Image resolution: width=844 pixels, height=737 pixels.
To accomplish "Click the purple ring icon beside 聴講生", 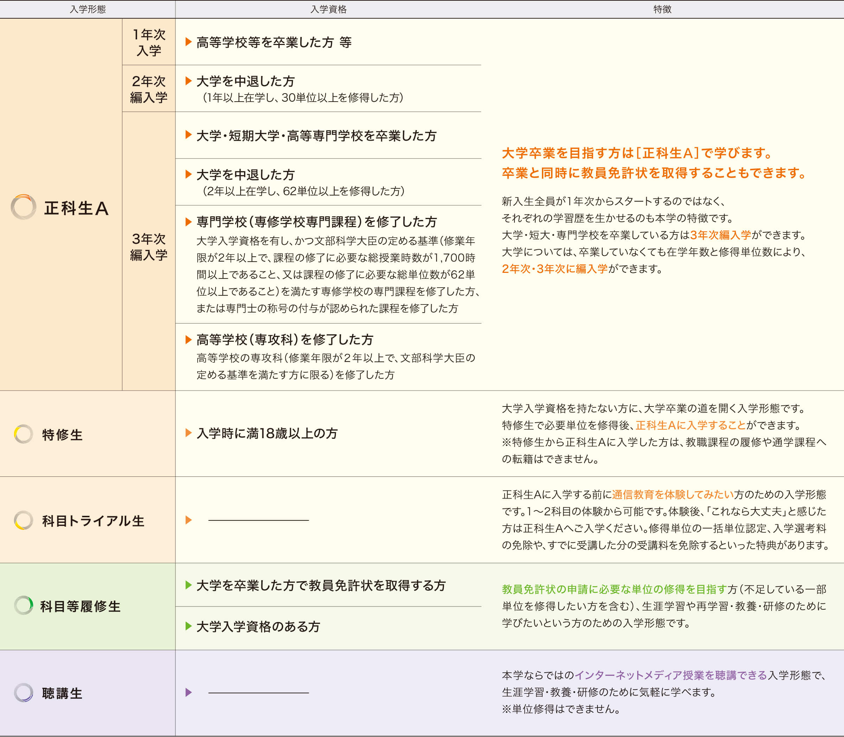I will pos(24,693).
